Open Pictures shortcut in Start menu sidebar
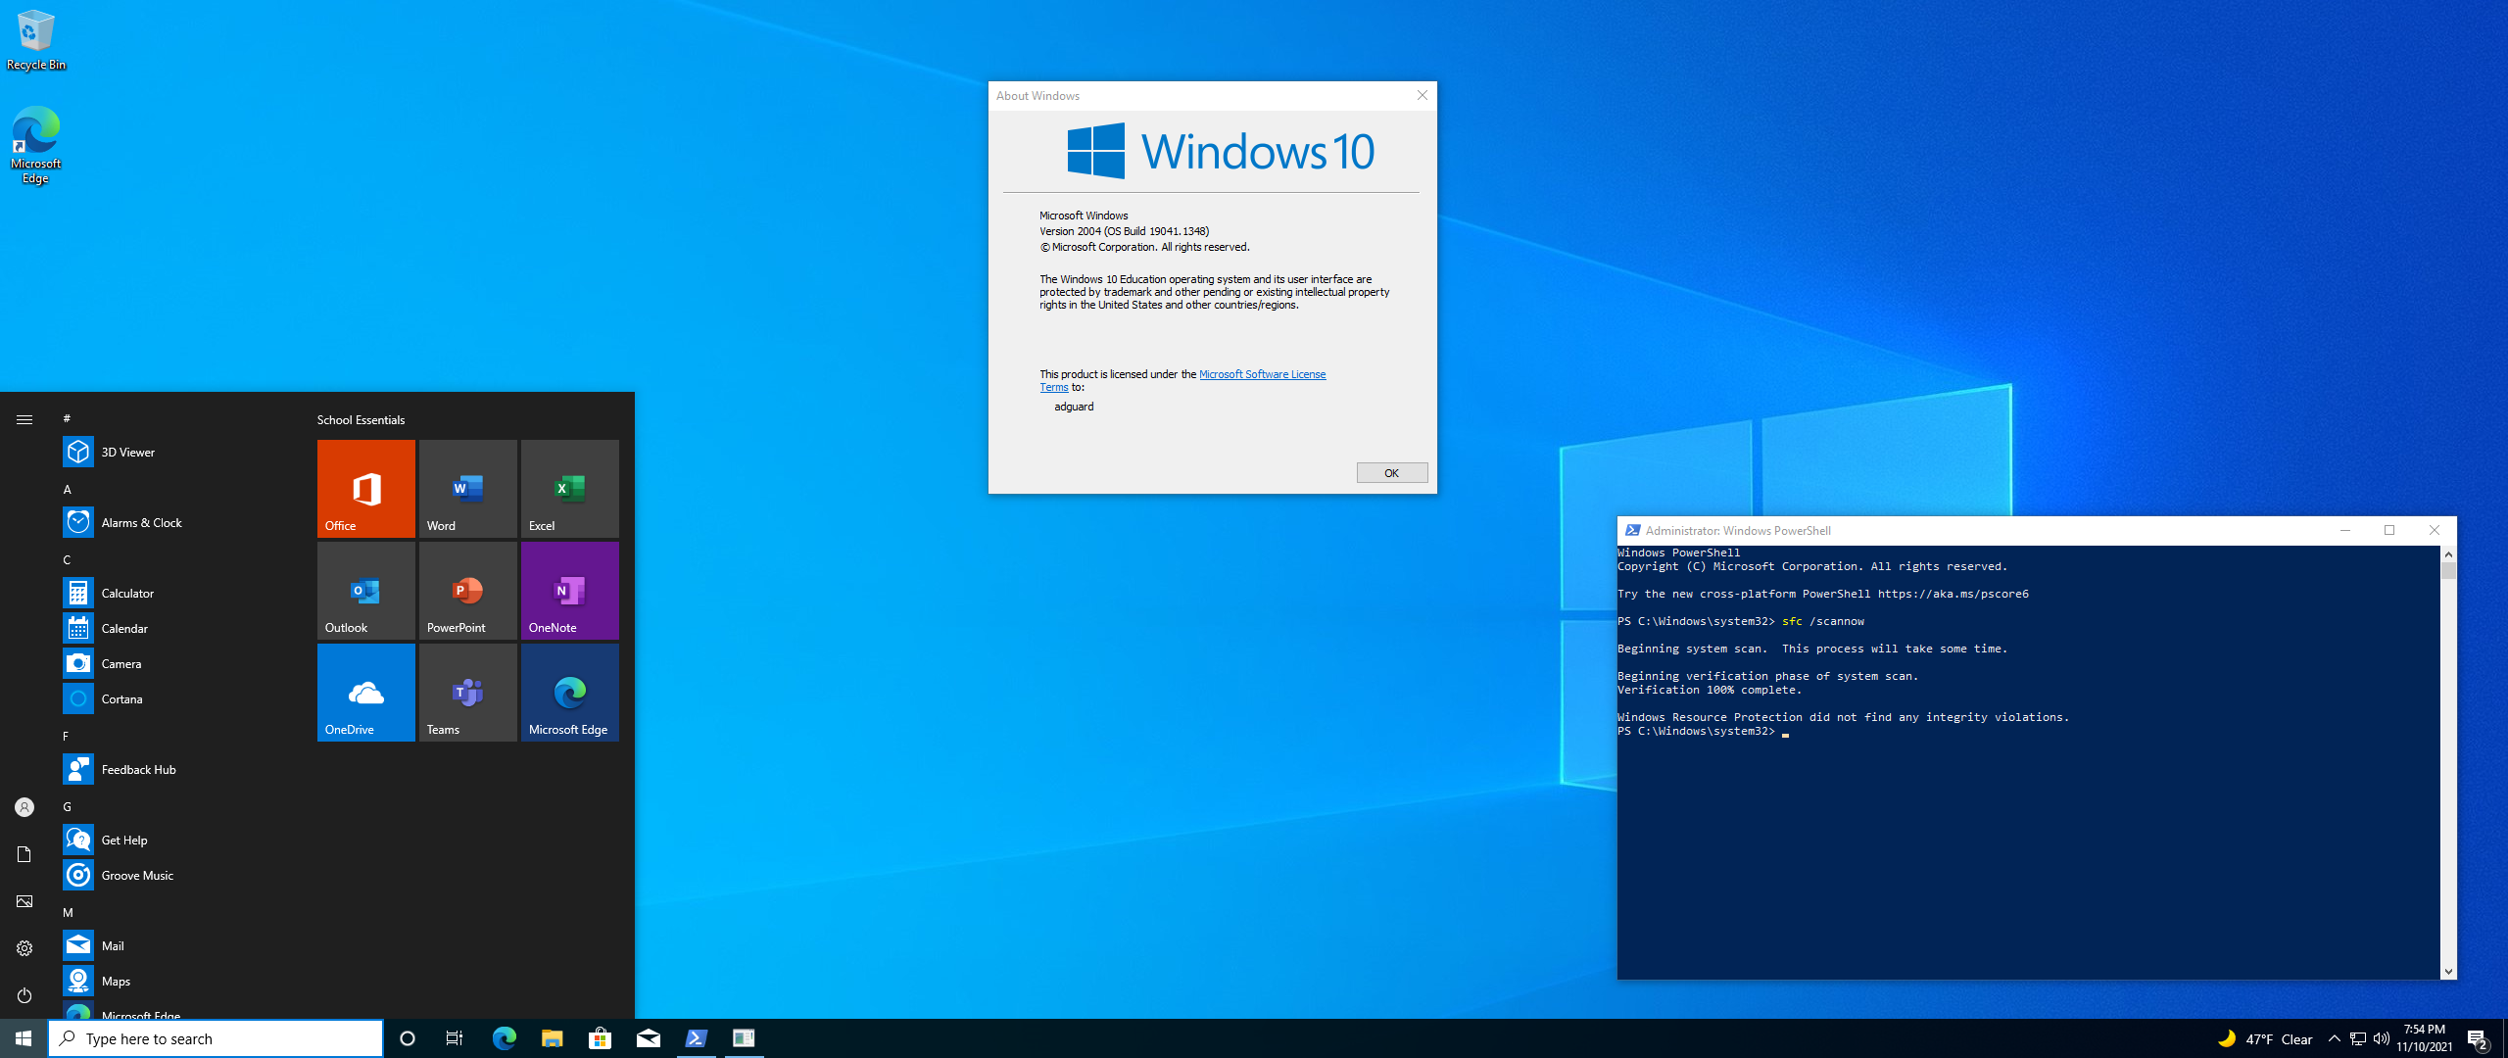Image resolution: width=2508 pixels, height=1058 pixels. (24, 901)
